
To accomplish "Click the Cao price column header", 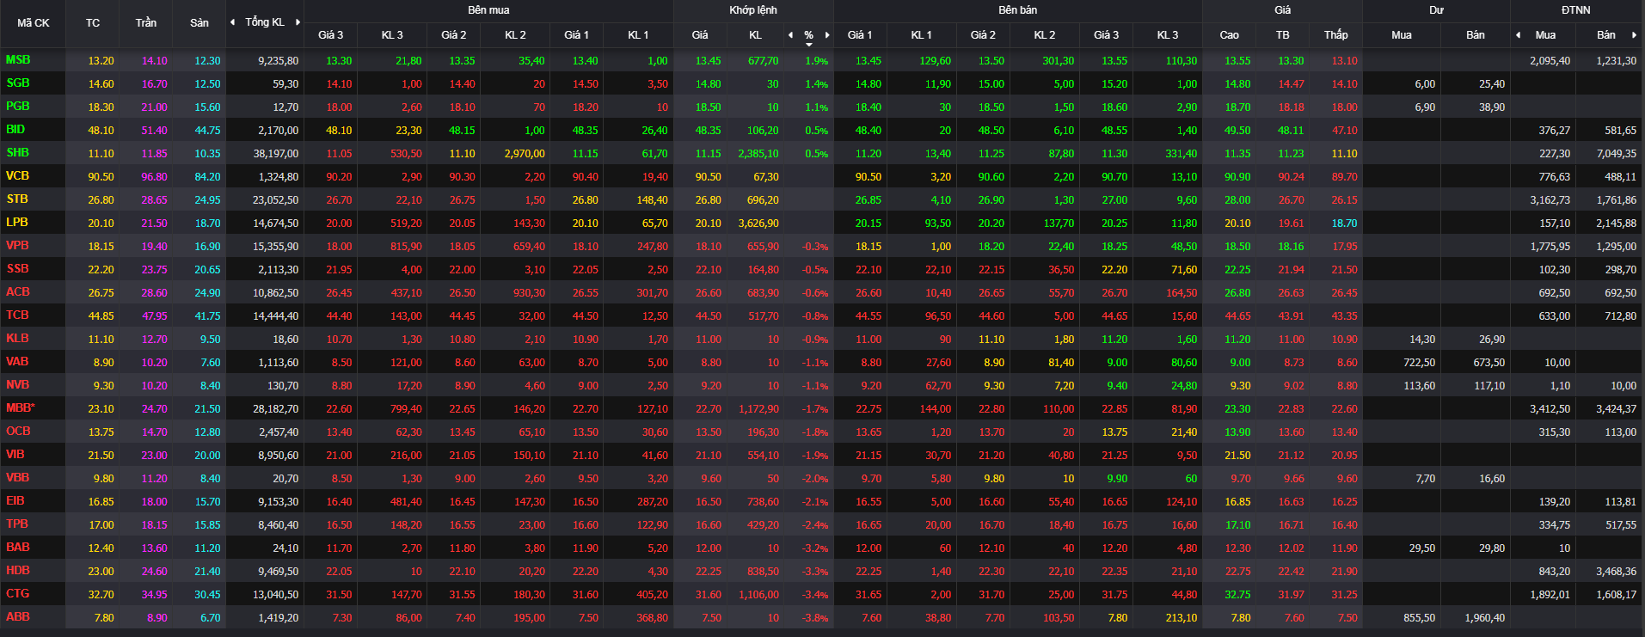I will coord(1230,35).
